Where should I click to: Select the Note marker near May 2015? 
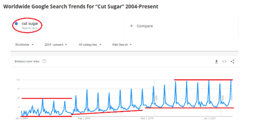pyautogui.click(x=156, y=98)
